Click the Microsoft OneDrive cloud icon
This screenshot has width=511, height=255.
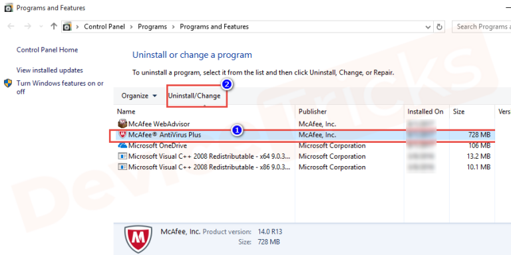122,145
